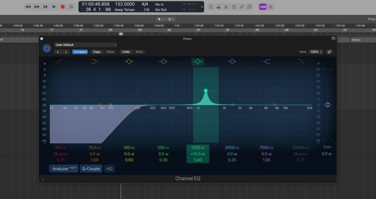This screenshot has height=199, width=376.
Task: Click the 4/4 time signature display
Action: pos(145,4)
